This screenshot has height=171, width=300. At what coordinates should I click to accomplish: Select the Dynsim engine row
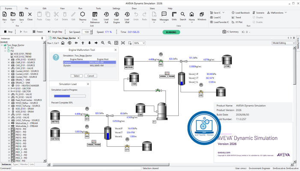pos(89,65)
